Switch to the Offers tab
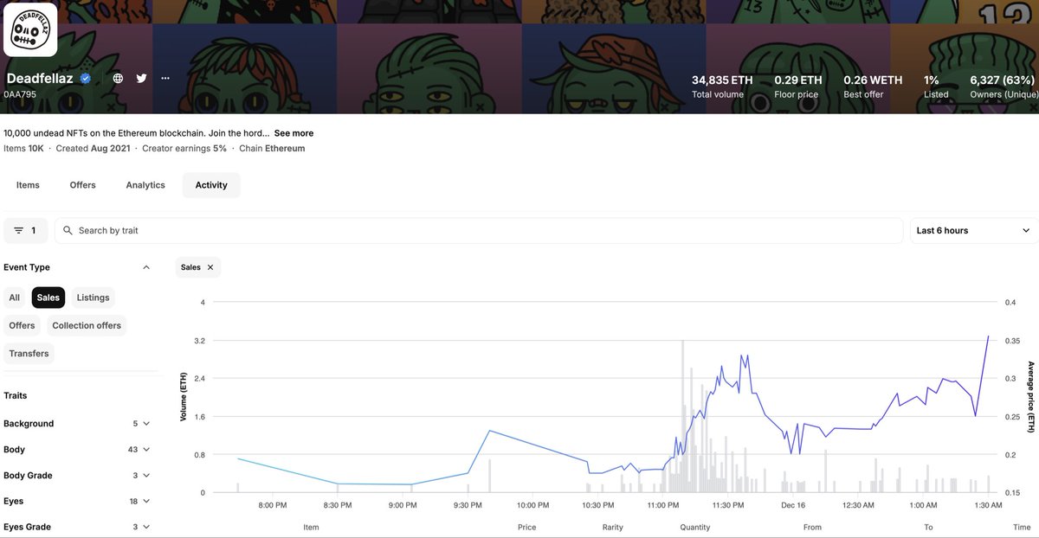The image size is (1039, 538). point(83,185)
